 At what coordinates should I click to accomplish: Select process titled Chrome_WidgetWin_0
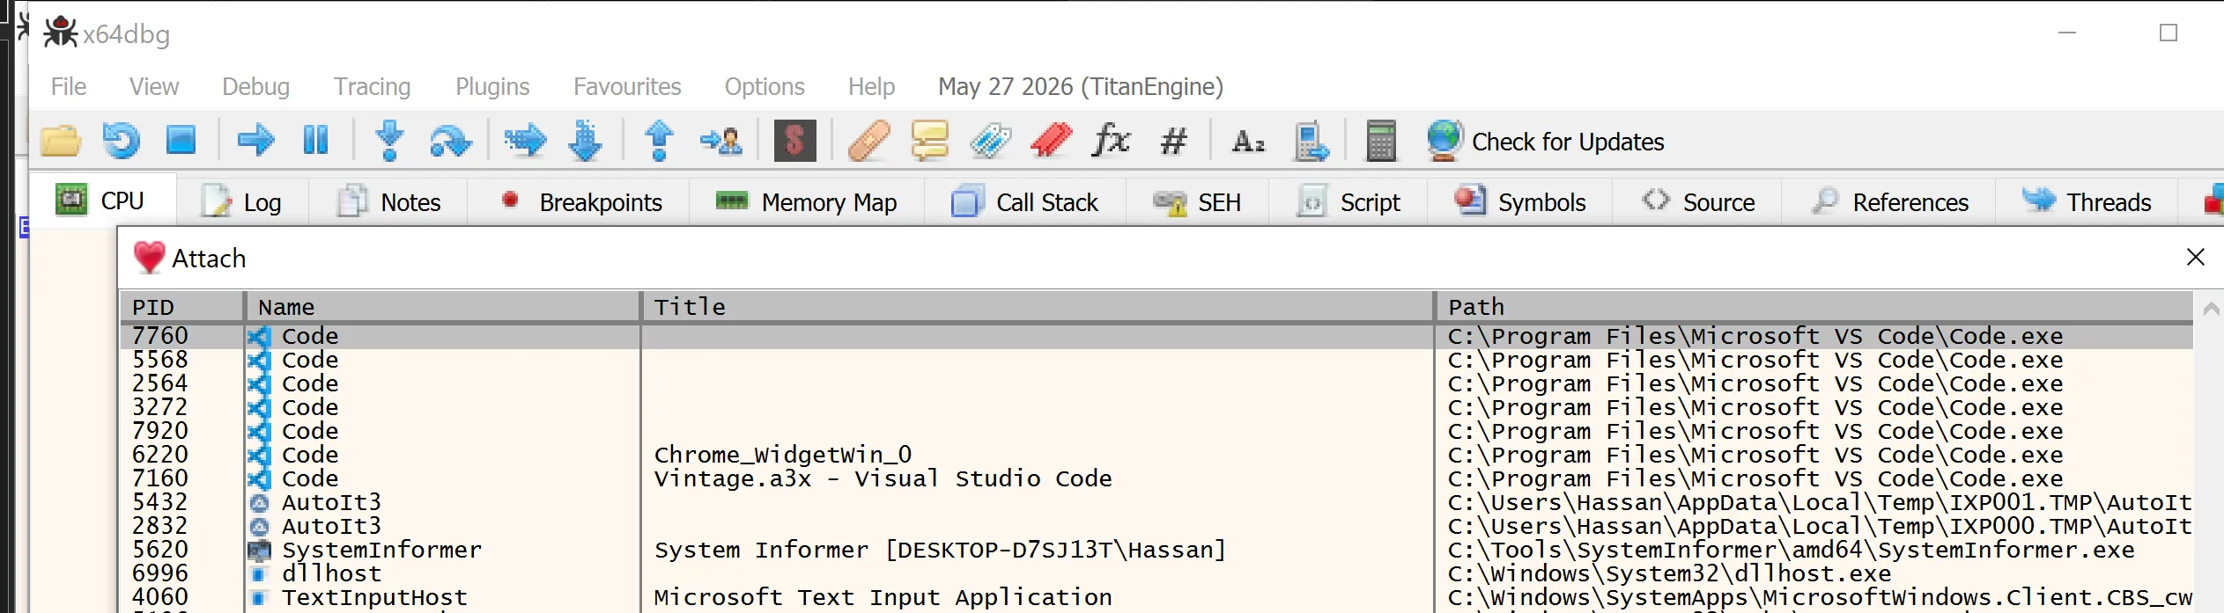pyautogui.click(x=1156, y=455)
